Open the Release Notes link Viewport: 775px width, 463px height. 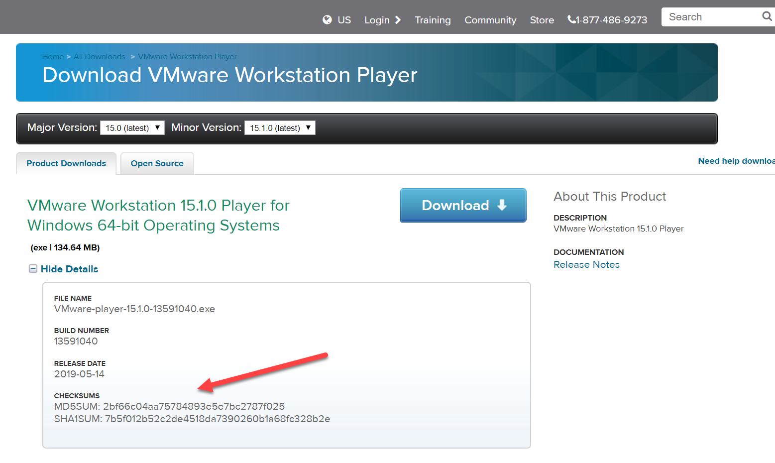(586, 265)
